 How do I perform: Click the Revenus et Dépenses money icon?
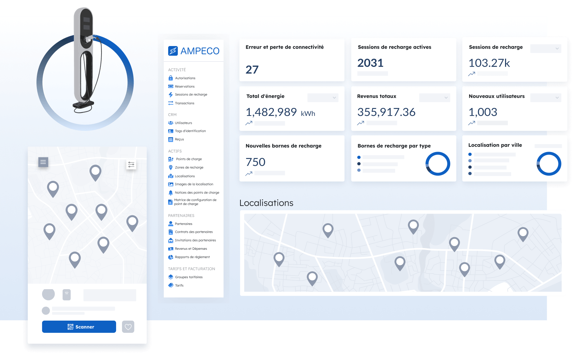point(170,249)
